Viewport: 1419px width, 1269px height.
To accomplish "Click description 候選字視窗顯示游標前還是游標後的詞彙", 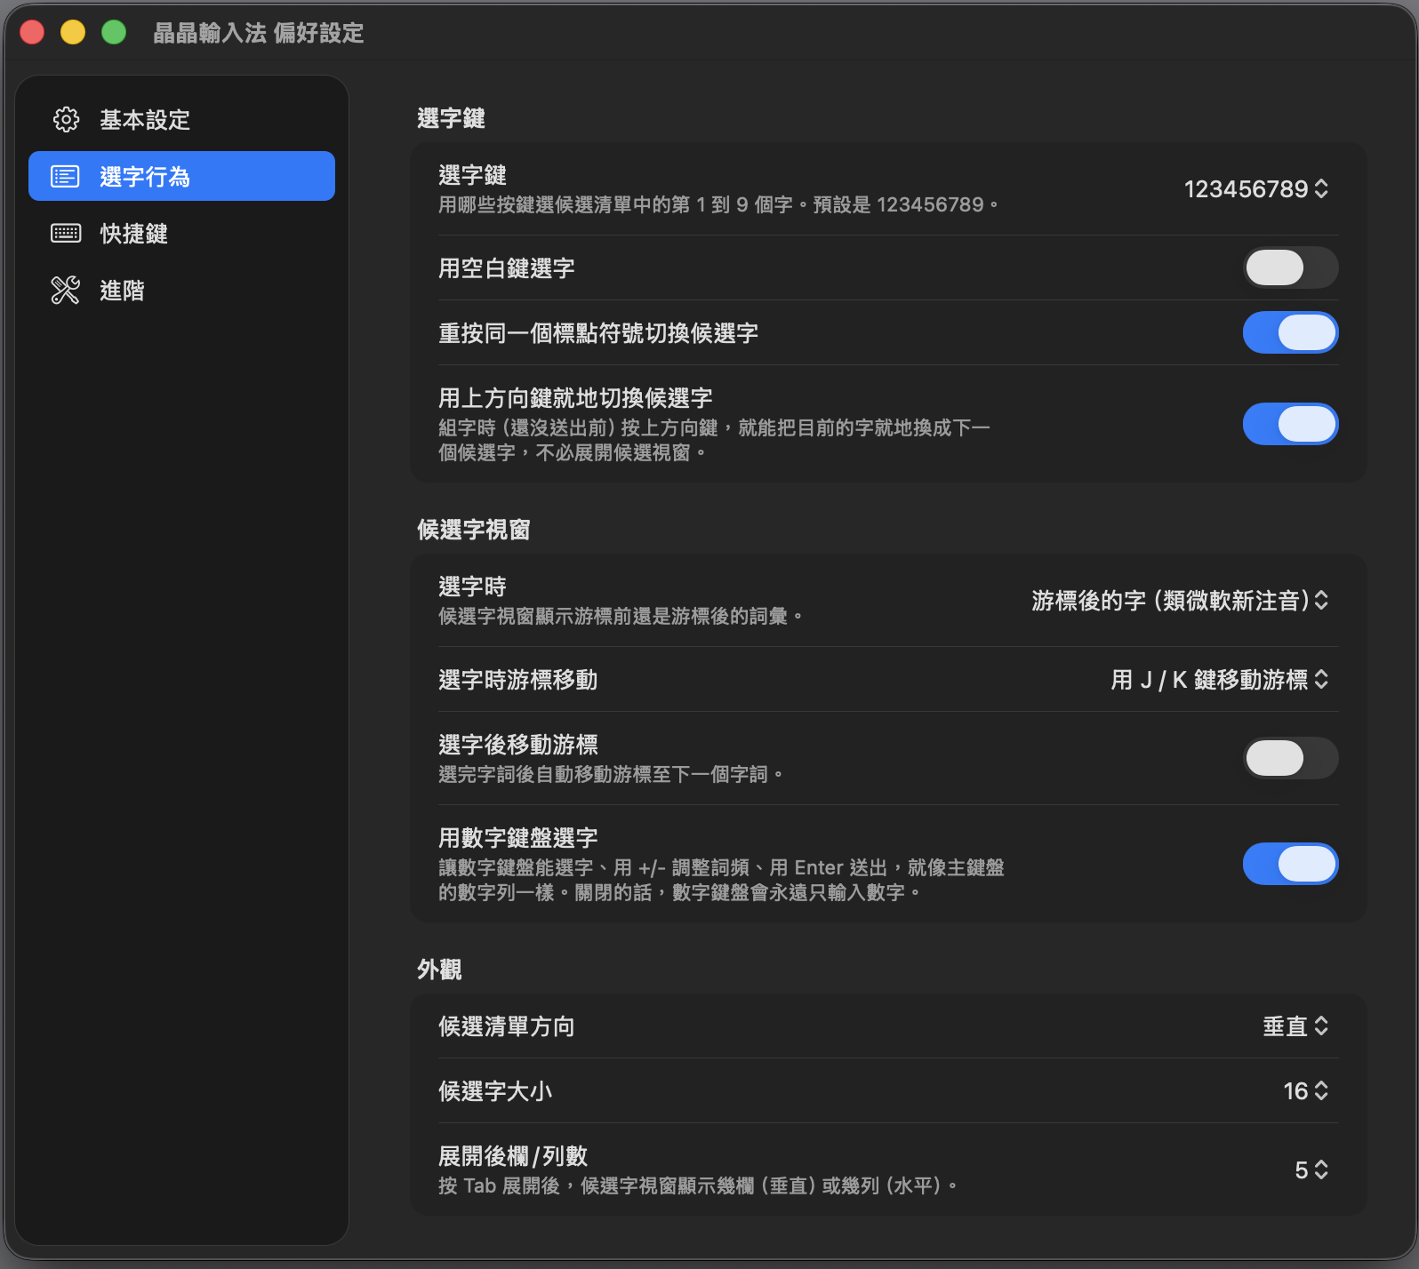I will (x=621, y=617).
